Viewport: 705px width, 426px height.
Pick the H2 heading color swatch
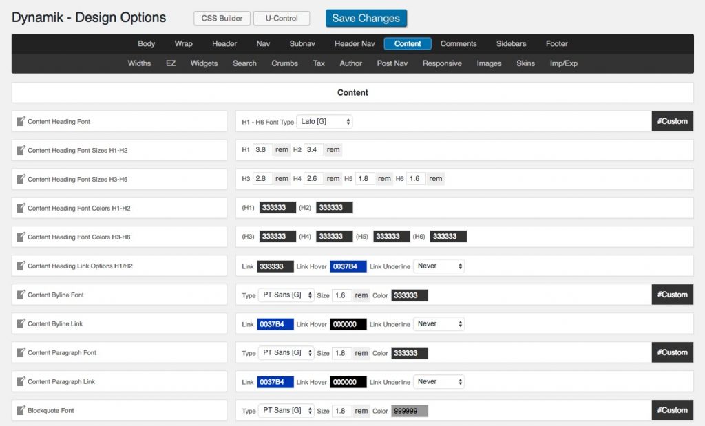335,208
